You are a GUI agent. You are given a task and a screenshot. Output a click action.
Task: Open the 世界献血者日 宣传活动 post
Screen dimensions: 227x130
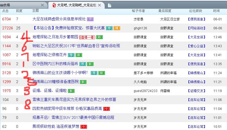pyautogui.click(x=76, y=46)
